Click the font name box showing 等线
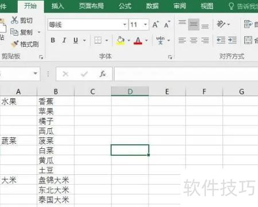 click(85, 25)
